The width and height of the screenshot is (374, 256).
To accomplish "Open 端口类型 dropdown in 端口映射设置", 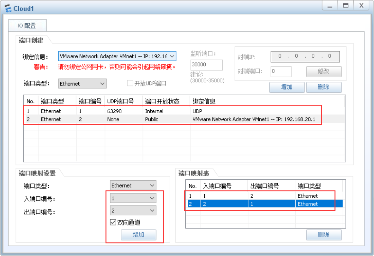I will [x=133, y=185].
